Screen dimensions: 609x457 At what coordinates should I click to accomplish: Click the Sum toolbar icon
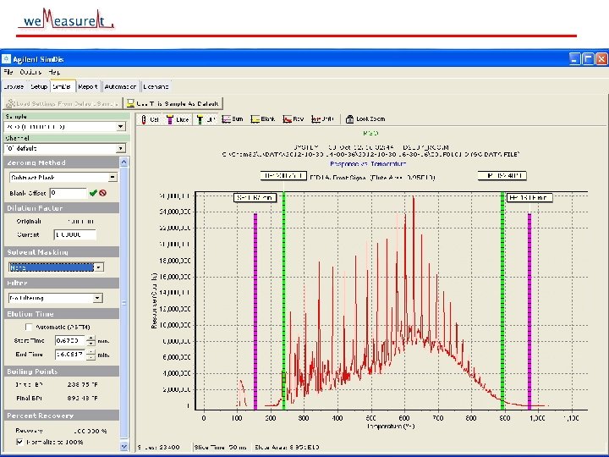pos(233,119)
